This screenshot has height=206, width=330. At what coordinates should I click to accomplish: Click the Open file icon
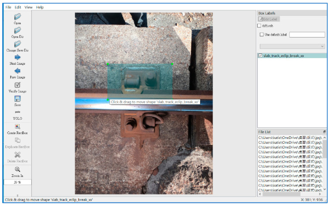click(x=17, y=17)
